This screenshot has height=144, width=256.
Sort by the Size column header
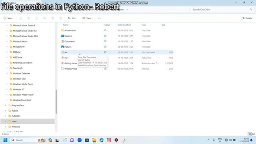164,25
